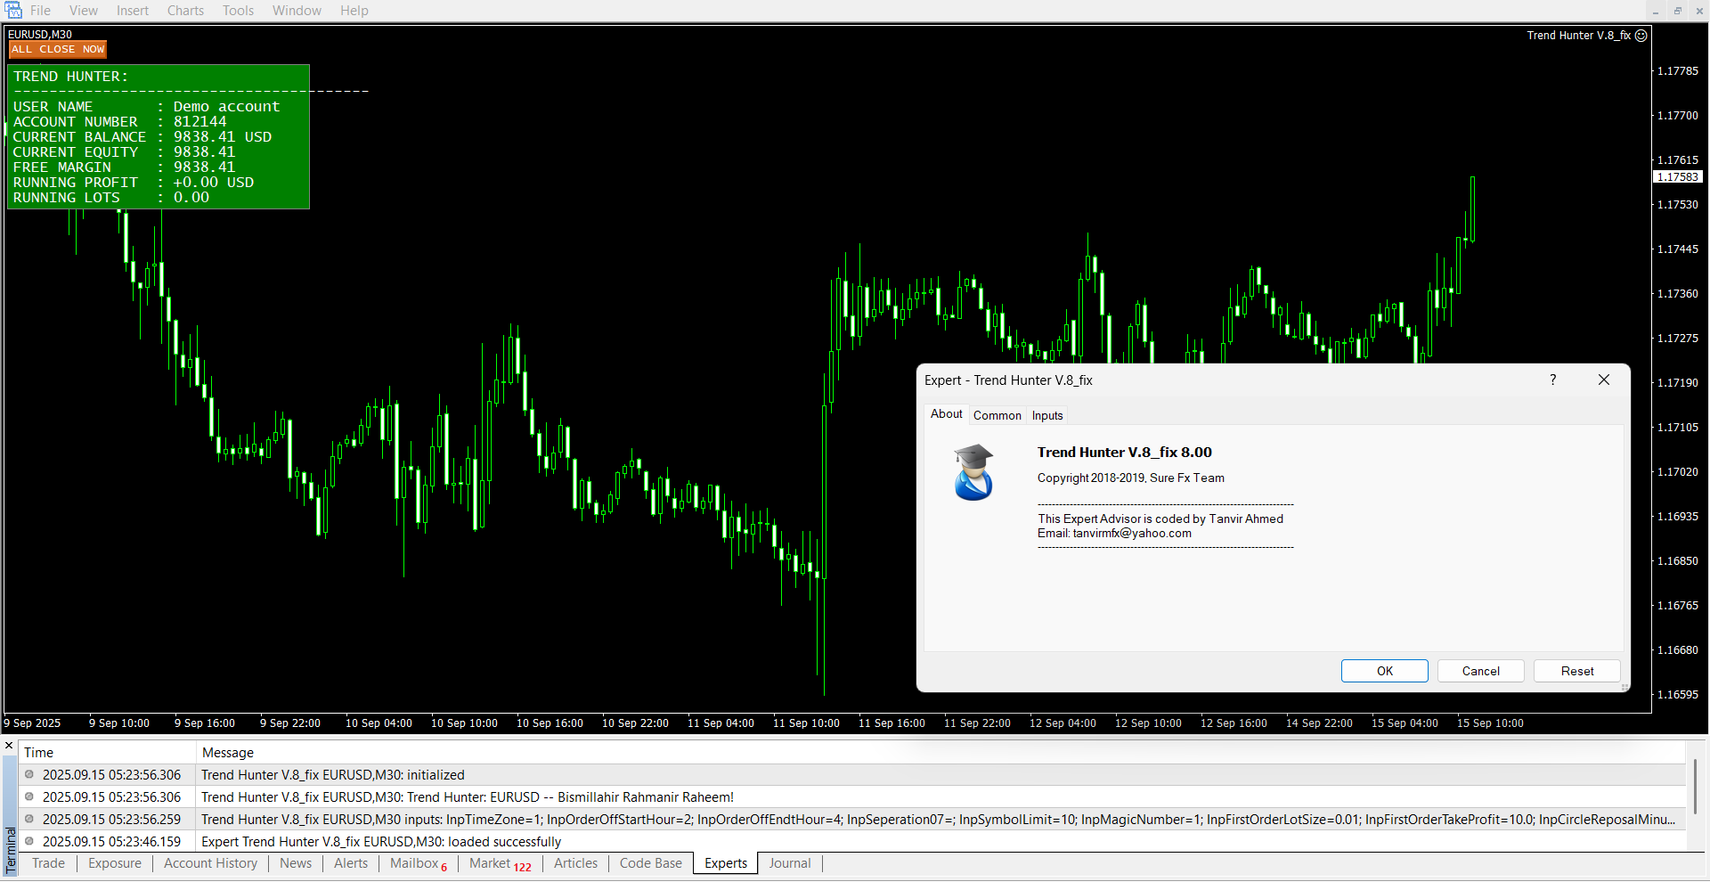Confirm the dialog with OK
Viewport: 1710px width, 882px height.
1384,671
